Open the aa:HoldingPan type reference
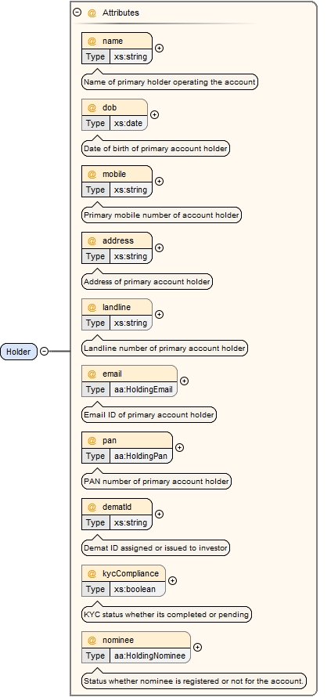 click(141, 456)
